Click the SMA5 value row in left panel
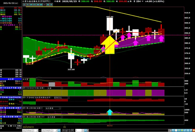Screen dimensions: 195x132 click(11, 8)
